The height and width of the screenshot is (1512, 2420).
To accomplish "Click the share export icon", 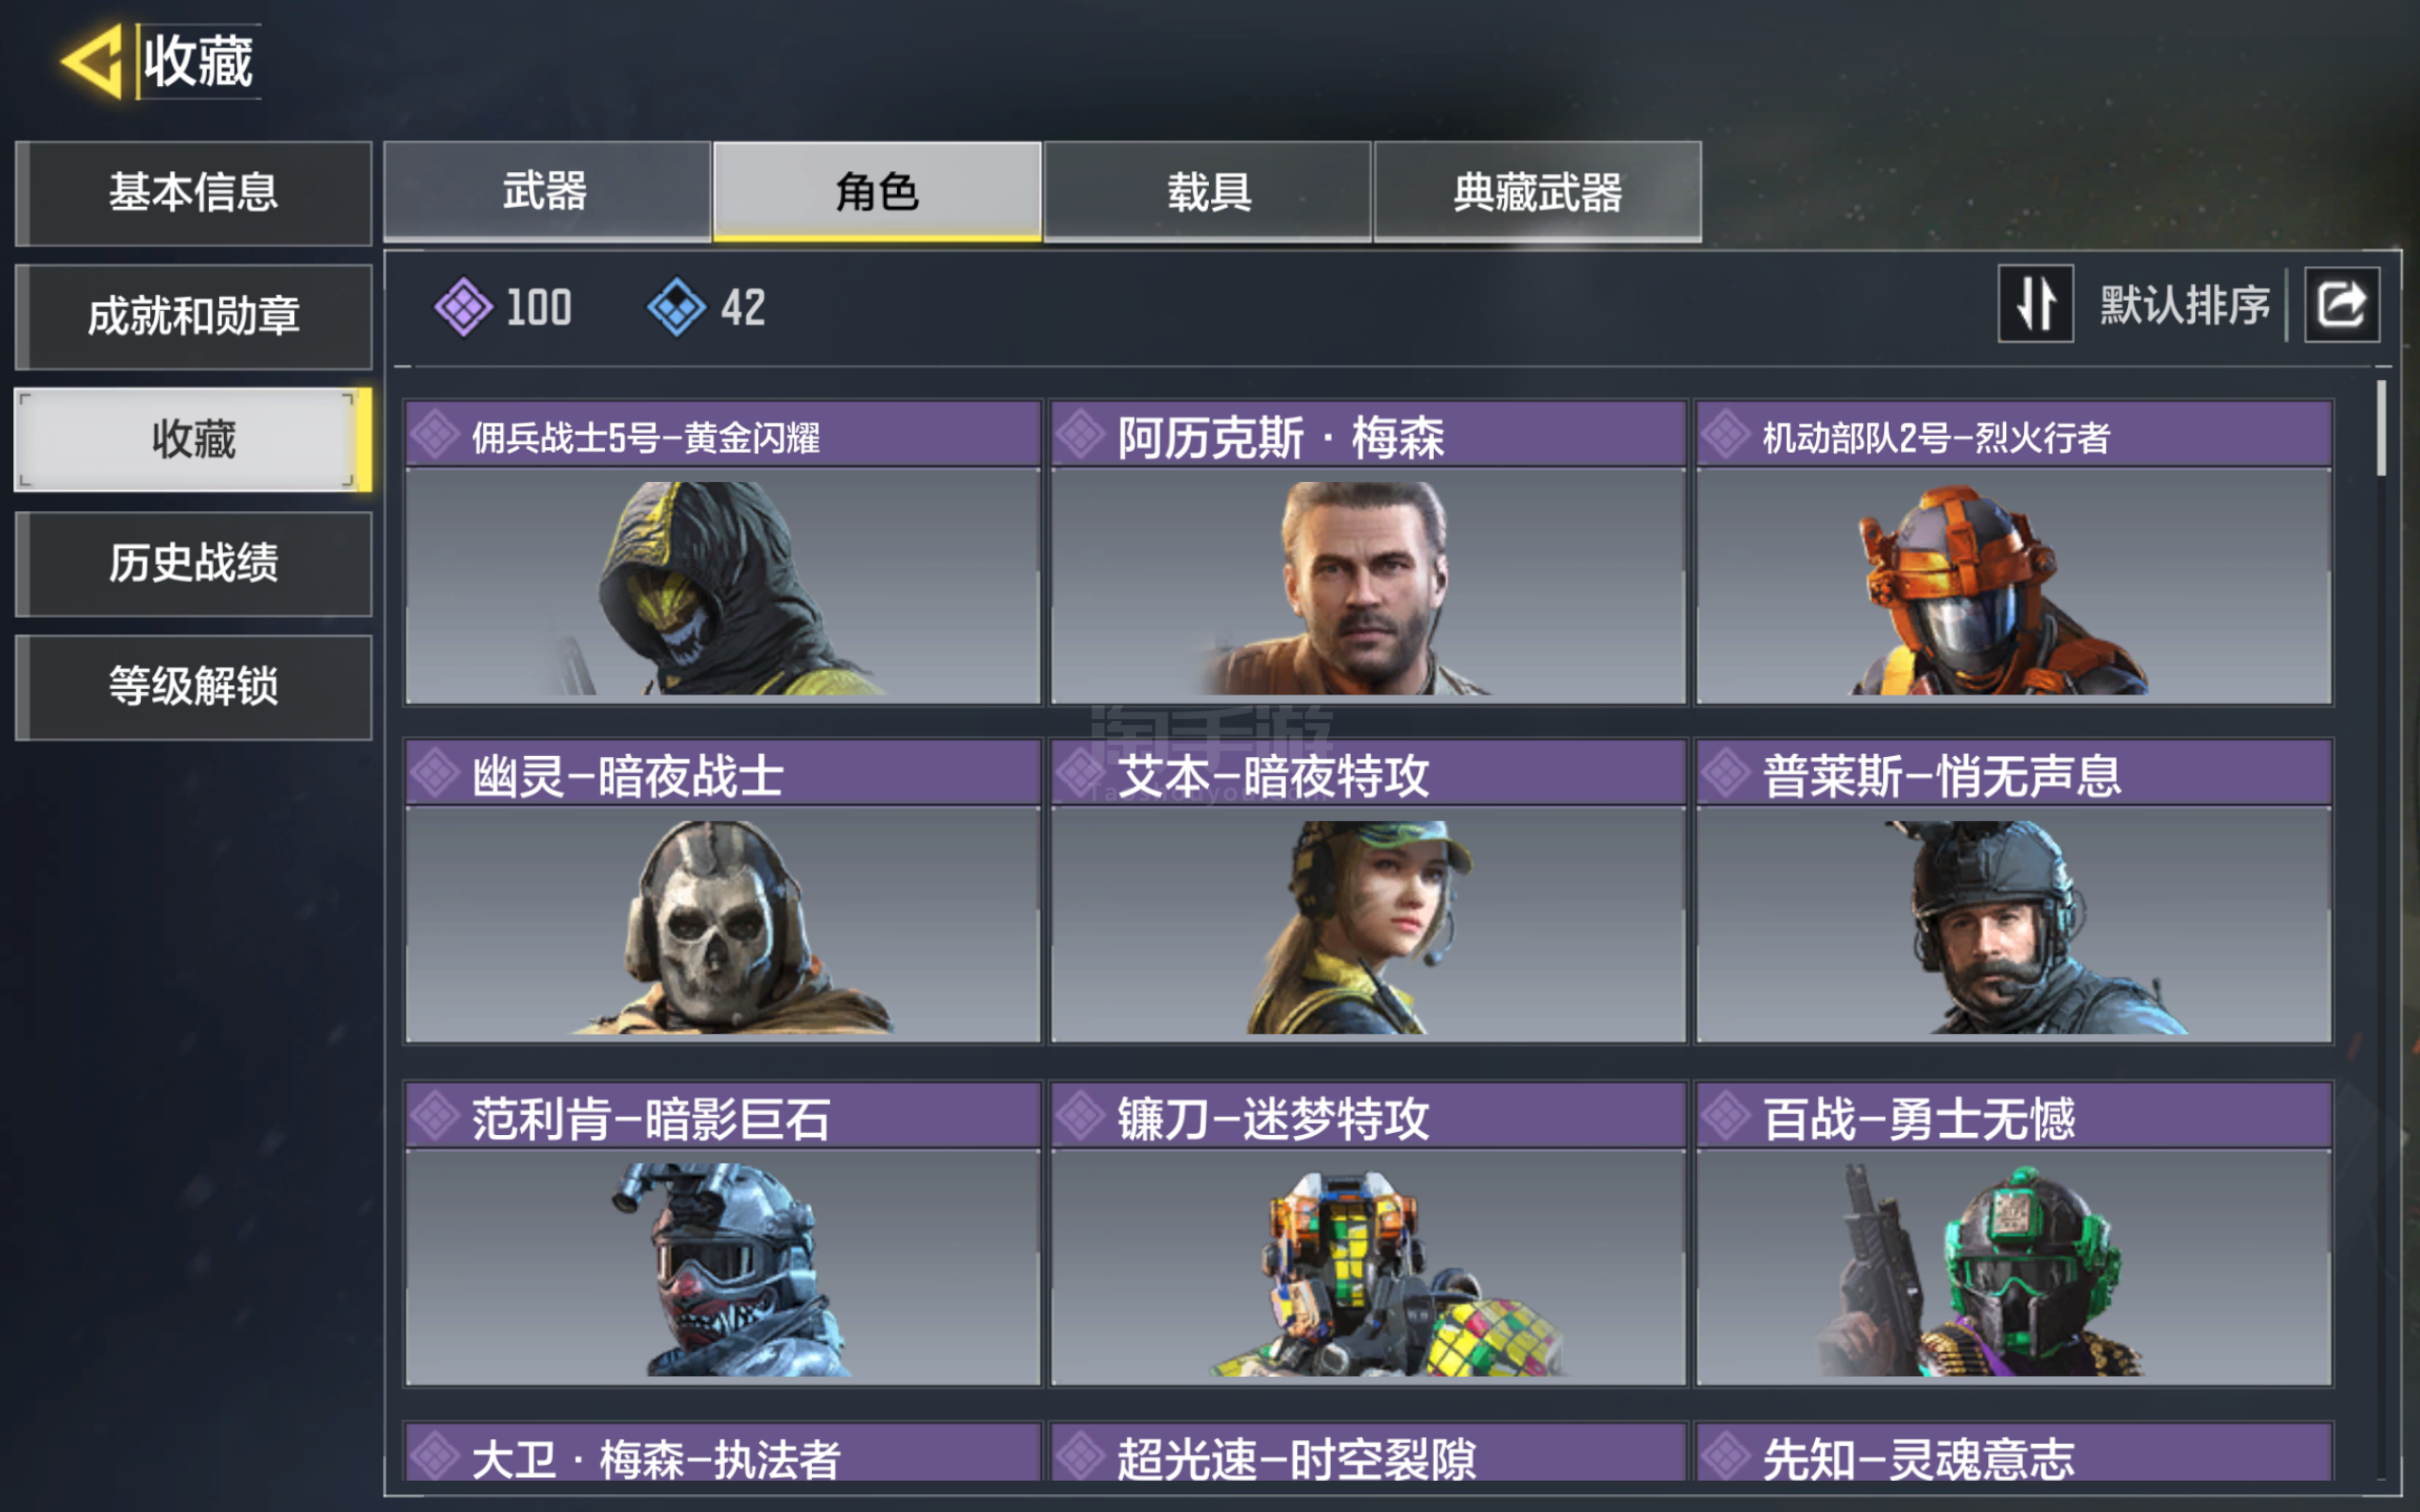I will (2341, 304).
